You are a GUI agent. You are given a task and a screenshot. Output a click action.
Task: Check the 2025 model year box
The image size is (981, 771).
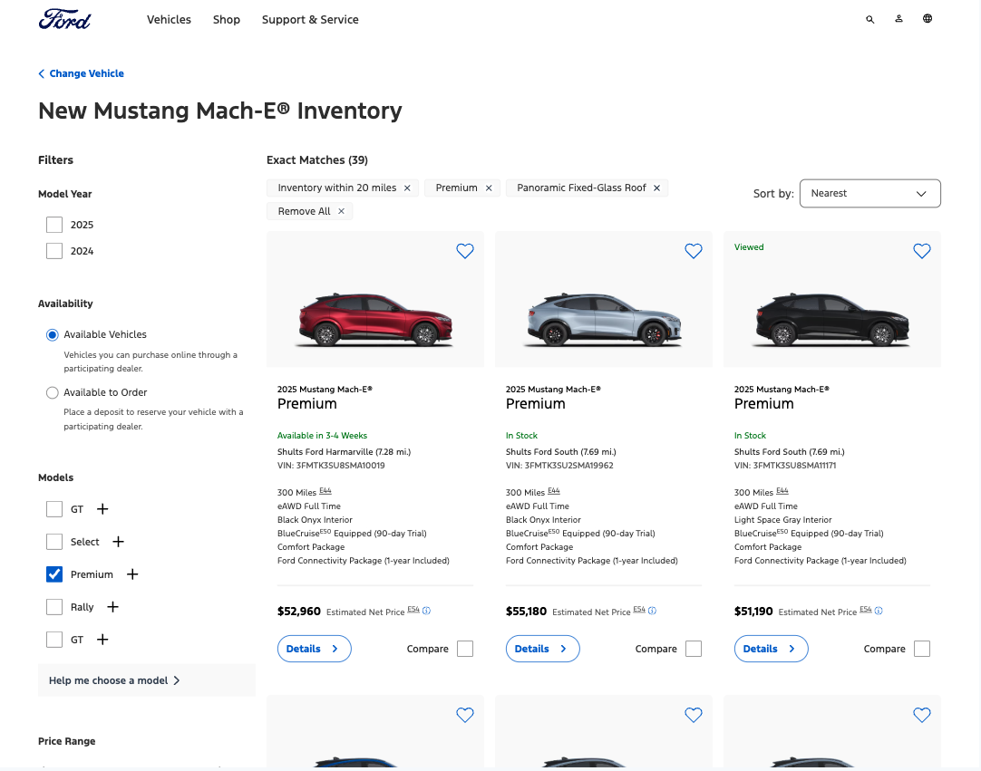coord(54,225)
